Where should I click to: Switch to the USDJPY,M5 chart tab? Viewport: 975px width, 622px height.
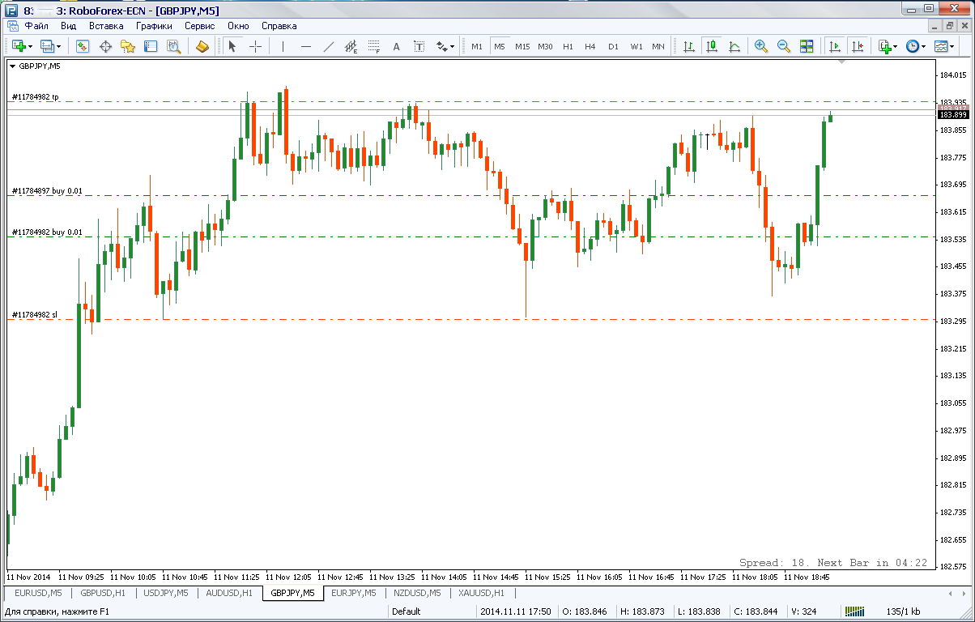click(x=166, y=594)
